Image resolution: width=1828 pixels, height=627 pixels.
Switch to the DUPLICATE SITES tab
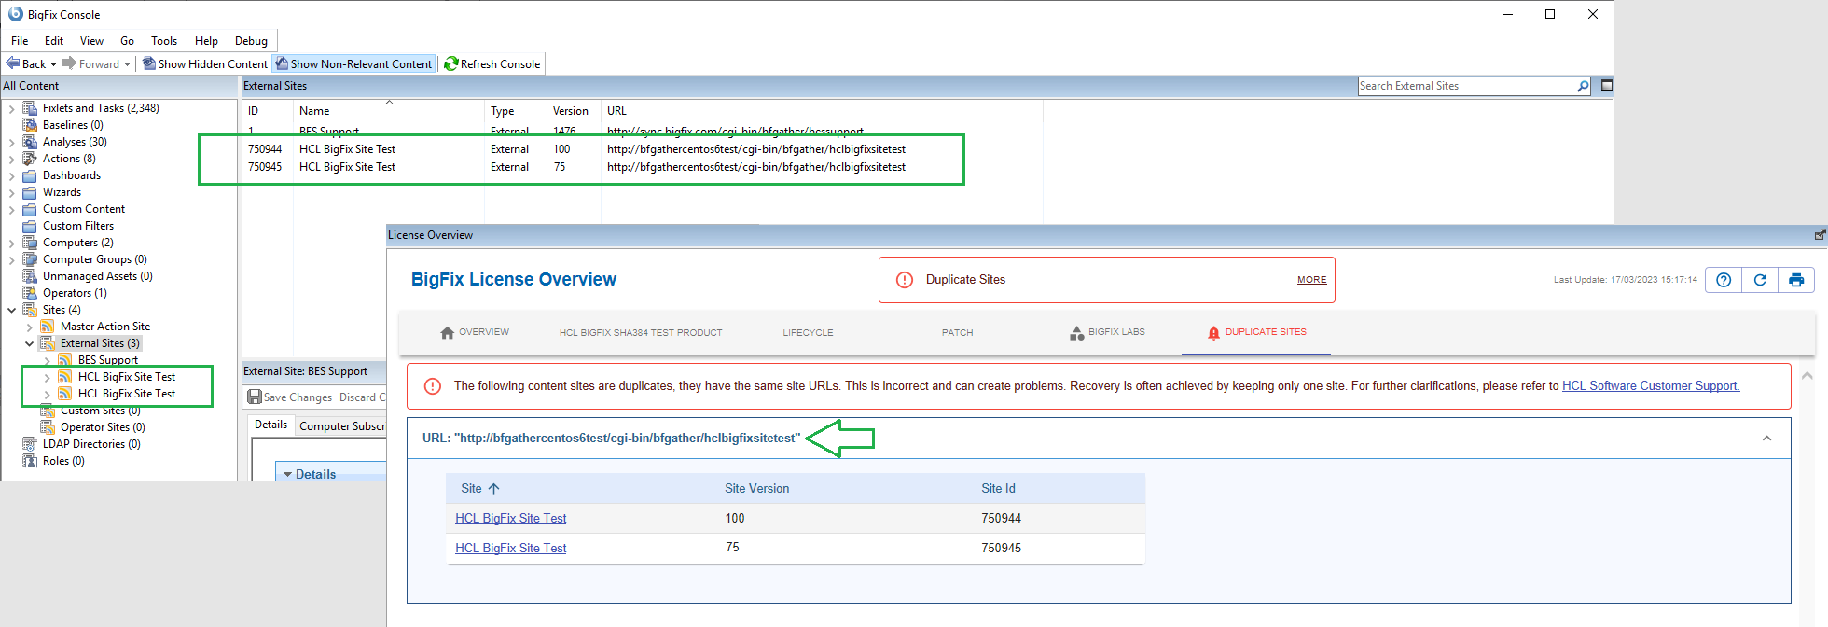(1256, 332)
